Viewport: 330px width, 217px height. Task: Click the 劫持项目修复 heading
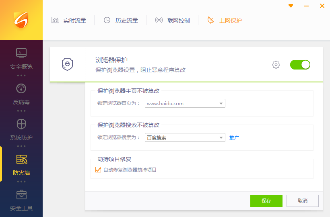pyautogui.click(x=114, y=159)
